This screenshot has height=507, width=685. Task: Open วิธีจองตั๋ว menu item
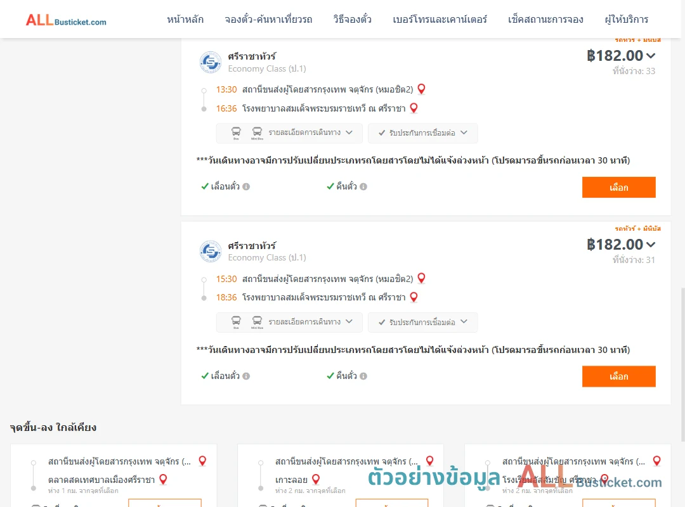(x=352, y=19)
